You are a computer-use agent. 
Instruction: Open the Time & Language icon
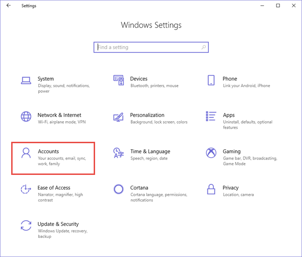pyautogui.click(x=118, y=153)
